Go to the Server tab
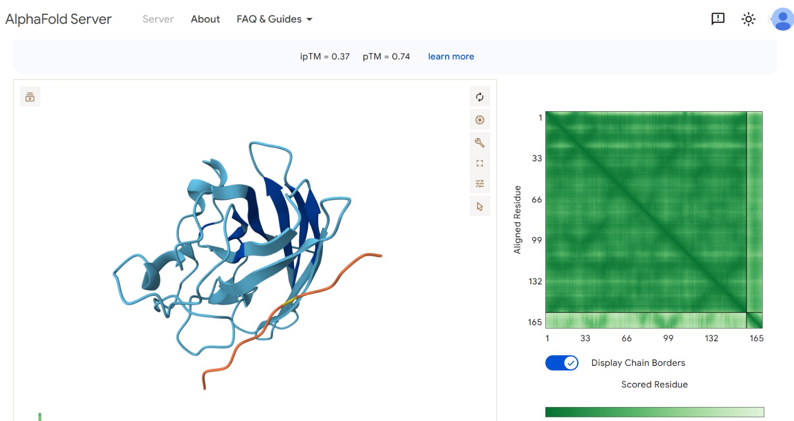This screenshot has height=421, width=794. (158, 19)
